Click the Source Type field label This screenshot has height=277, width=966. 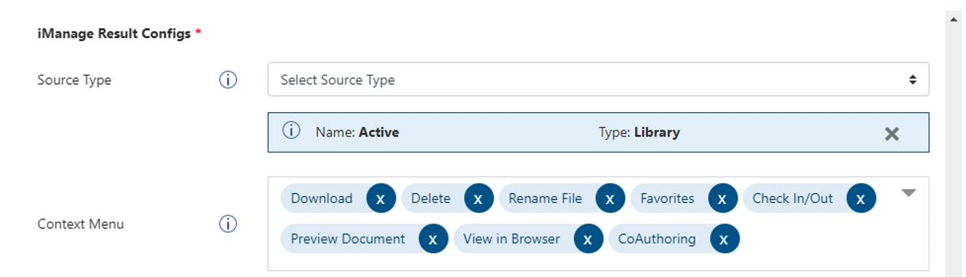(74, 79)
